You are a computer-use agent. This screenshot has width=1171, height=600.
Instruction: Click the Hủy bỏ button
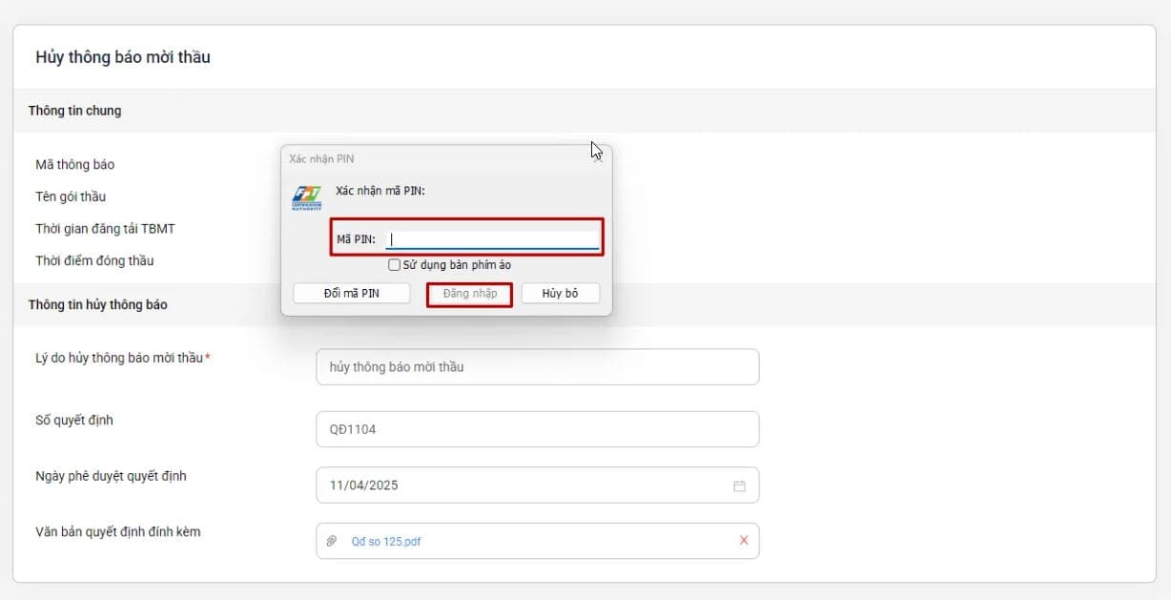click(560, 293)
